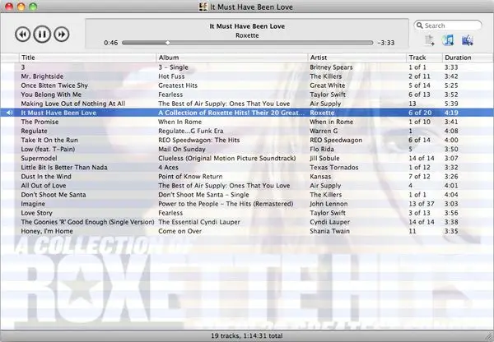Image resolution: width=494 pixels, height=342 pixels.
Task: Click the Shania Twain artist cell
Action: click(x=329, y=231)
